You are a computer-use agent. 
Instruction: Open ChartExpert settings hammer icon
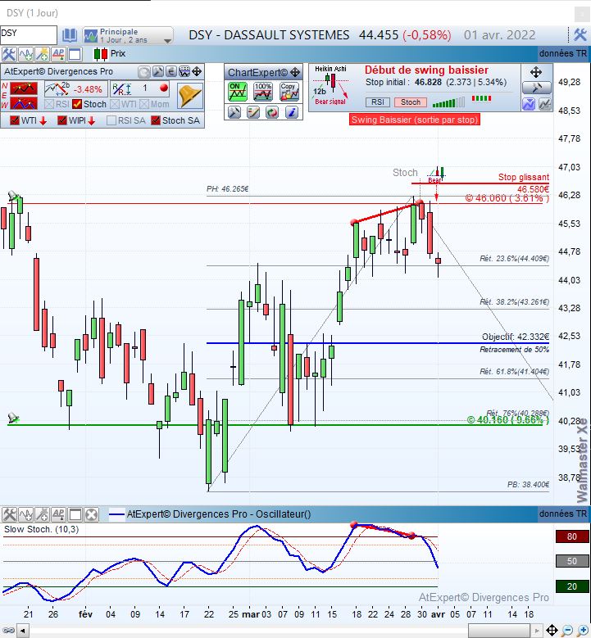pos(234,112)
